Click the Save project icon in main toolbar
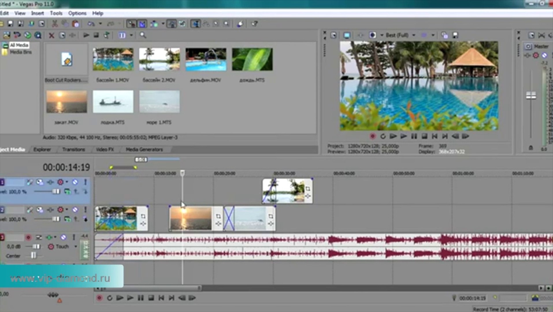553x312 pixels. pyautogui.click(x=11, y=24)
